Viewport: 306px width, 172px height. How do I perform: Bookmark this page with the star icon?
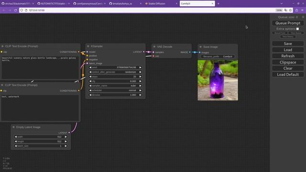(290, 10)
